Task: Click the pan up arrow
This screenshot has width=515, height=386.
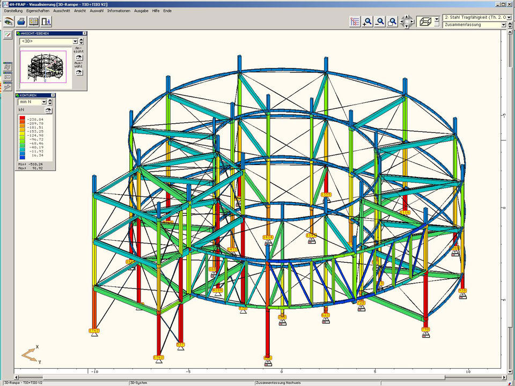Action: click(x=407, y=17)
